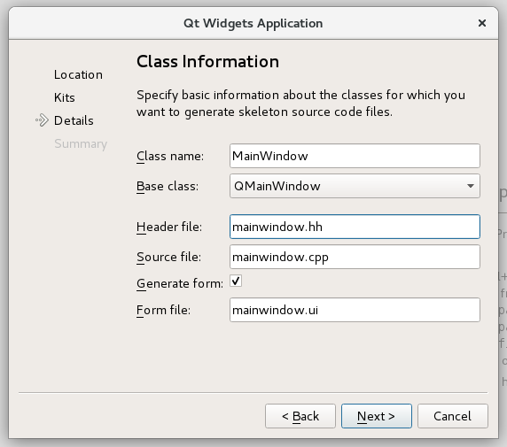Open the Base class dropdown
The width and height of the screenshot is (507, 447).
(x=355, y=186)
